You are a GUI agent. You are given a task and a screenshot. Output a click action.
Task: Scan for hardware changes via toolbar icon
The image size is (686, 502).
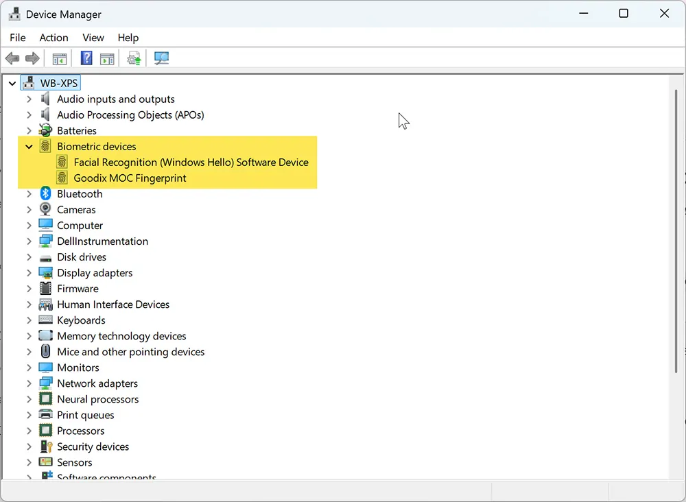[161, 58]
